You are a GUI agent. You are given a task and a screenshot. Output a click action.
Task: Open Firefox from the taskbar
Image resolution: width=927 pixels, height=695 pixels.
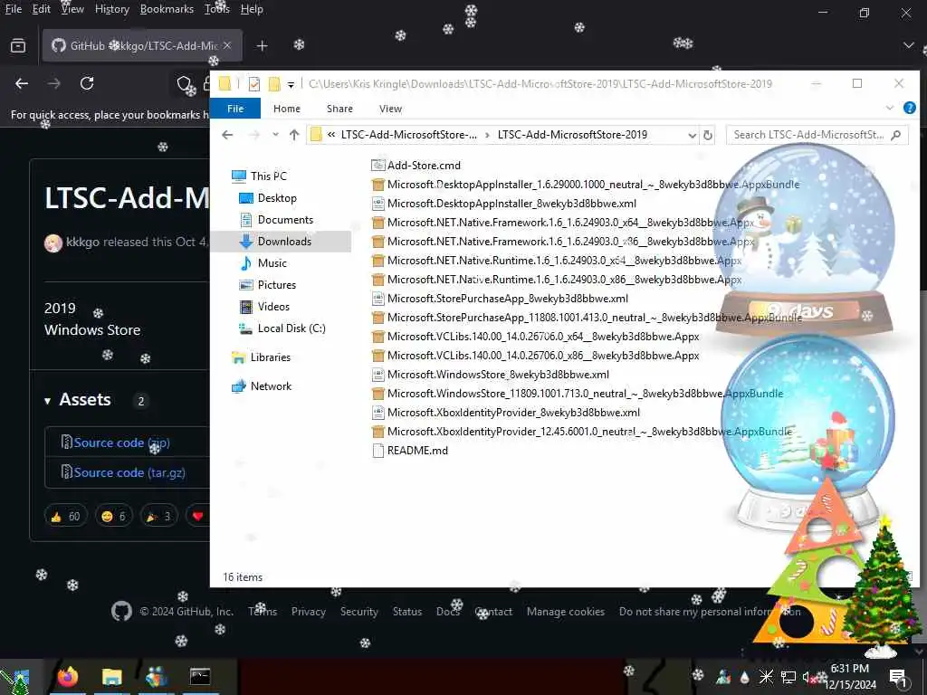click(68, 677)
